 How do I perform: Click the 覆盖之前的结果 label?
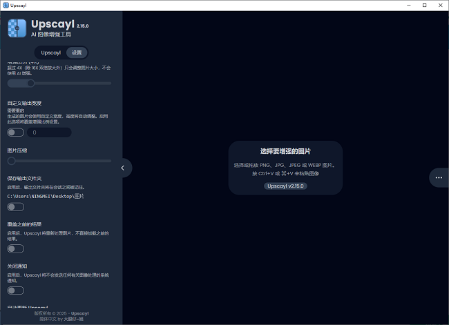pos(24,224)
